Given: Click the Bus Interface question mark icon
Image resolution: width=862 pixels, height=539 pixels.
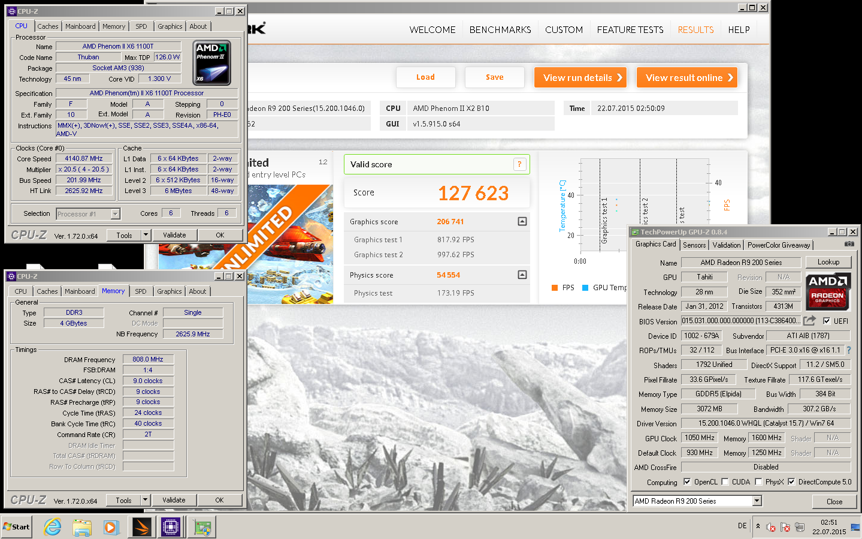Looking at the screenshot, I should (x=848, y=350).
